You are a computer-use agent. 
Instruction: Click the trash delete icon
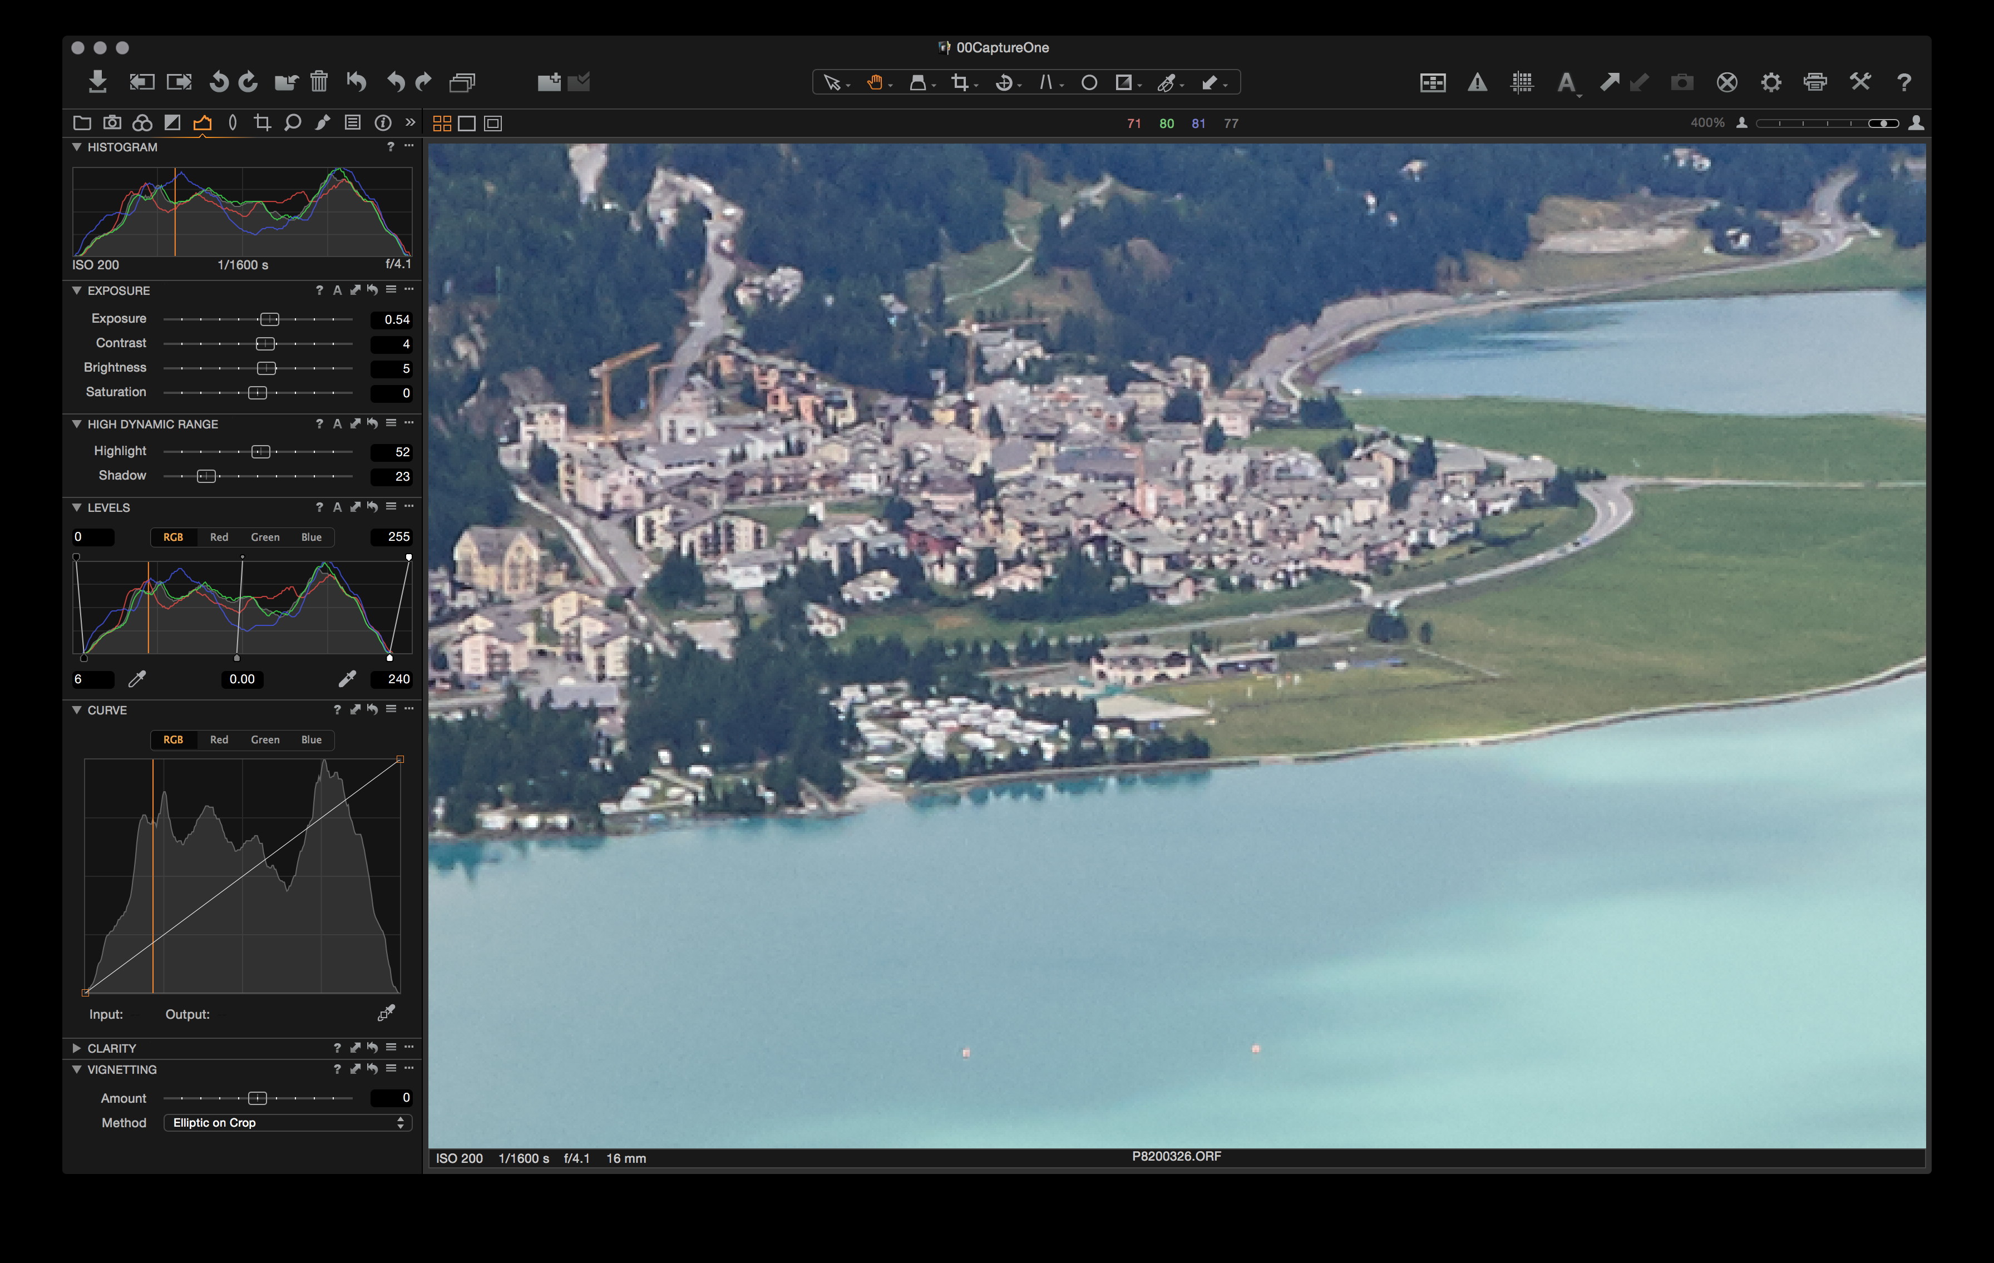point(319,82)
